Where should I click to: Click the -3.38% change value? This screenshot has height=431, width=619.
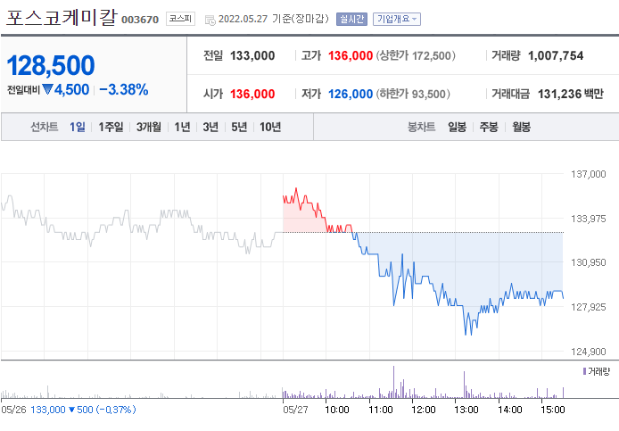click(x=124, y=89)
